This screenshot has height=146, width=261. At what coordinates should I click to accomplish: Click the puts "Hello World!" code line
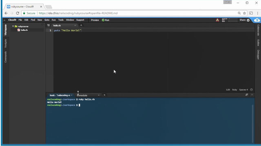pos(68,30)
